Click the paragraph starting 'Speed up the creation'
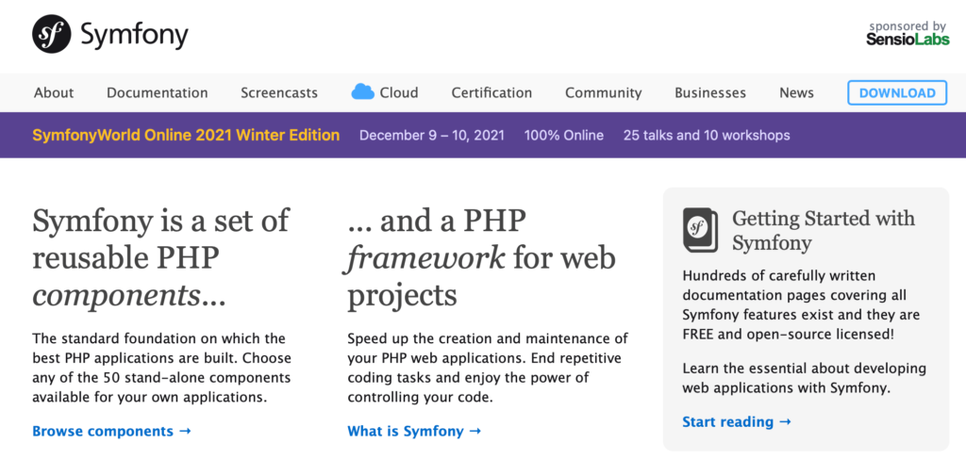Viewport: 966px width, 476px height. pos(488,368)
